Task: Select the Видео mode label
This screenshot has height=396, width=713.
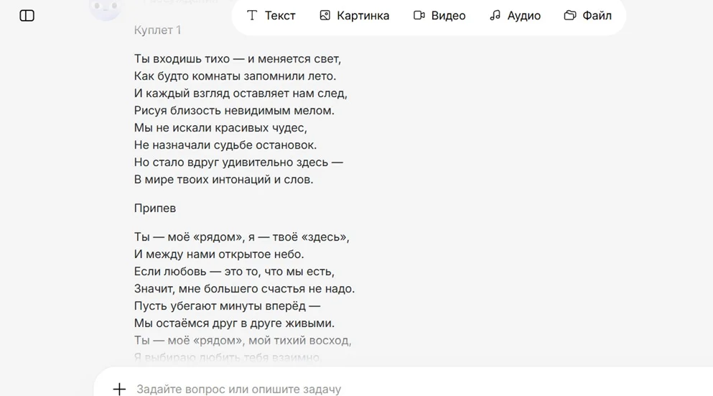Action: click(x=448, y=16)
